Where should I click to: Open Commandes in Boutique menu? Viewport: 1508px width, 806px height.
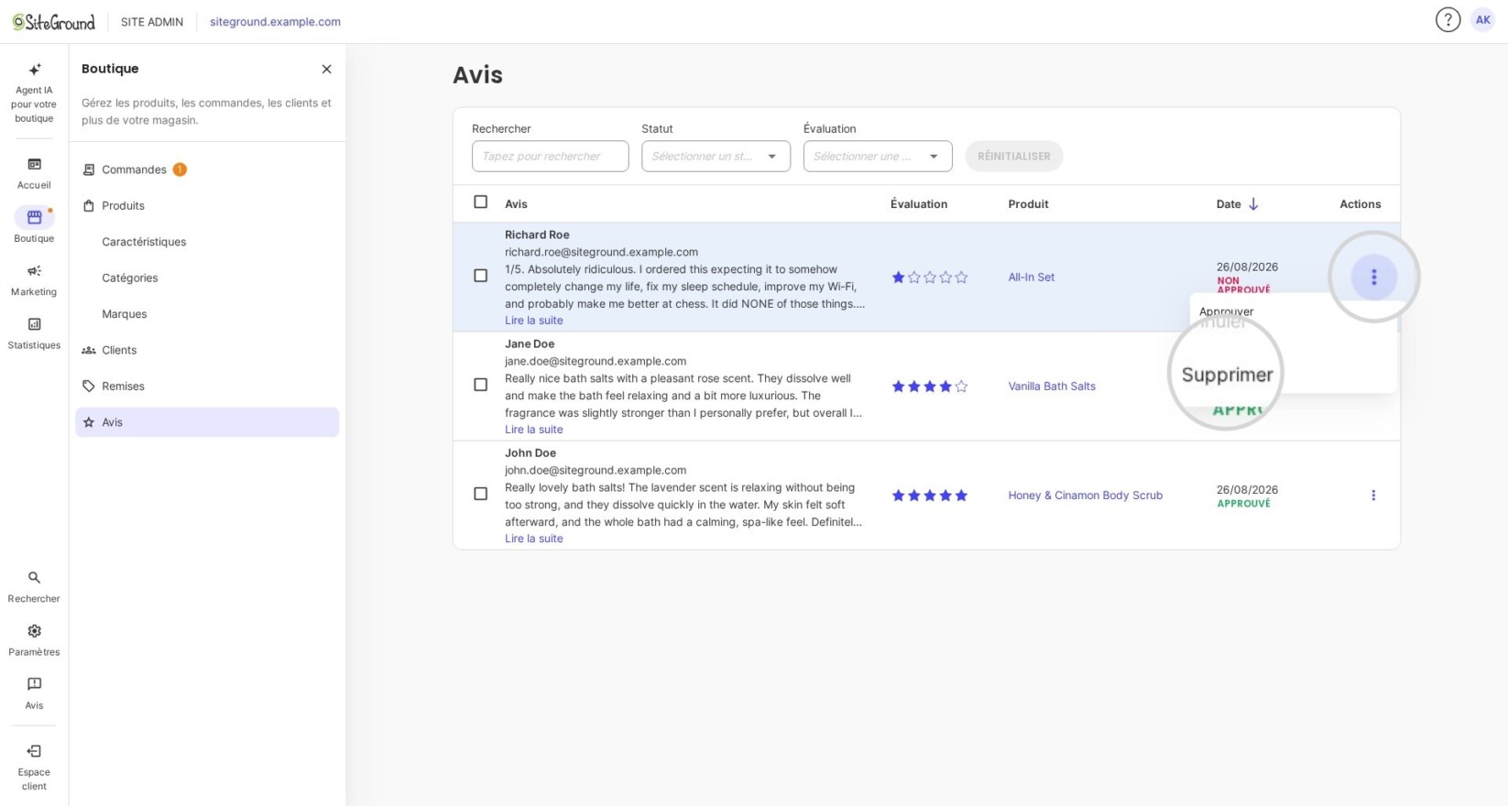click(x=207, y=169)
